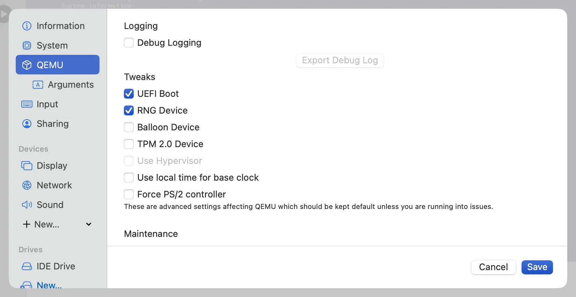The width and height of the screenshot is (576, 297).
Task: Click the Input keyboard icon
Action: pos(27,104)
